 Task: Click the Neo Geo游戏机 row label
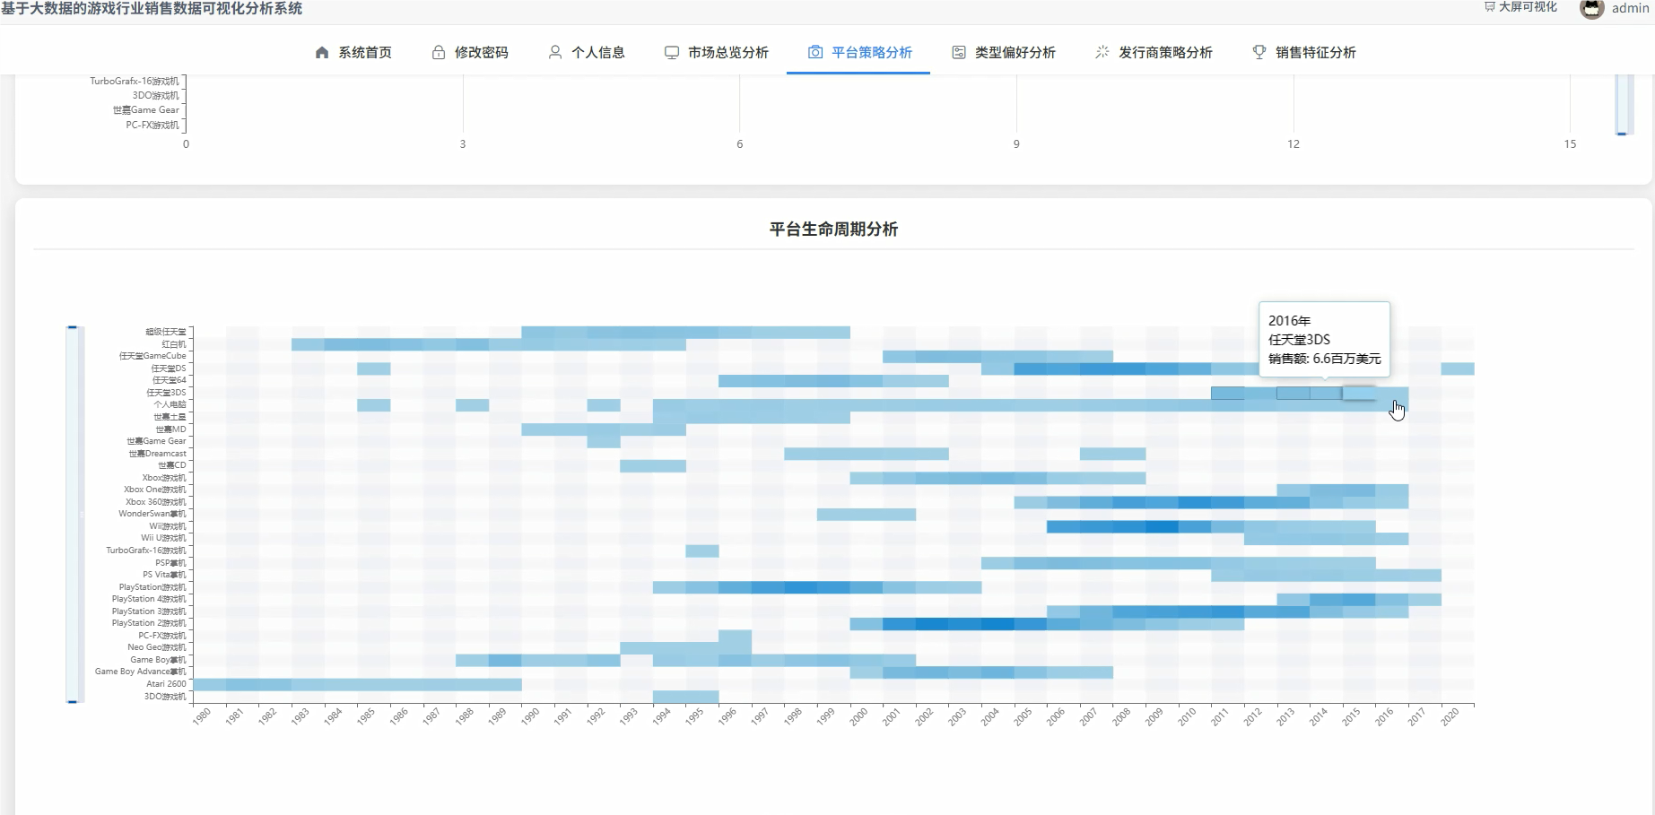[157, 647]
